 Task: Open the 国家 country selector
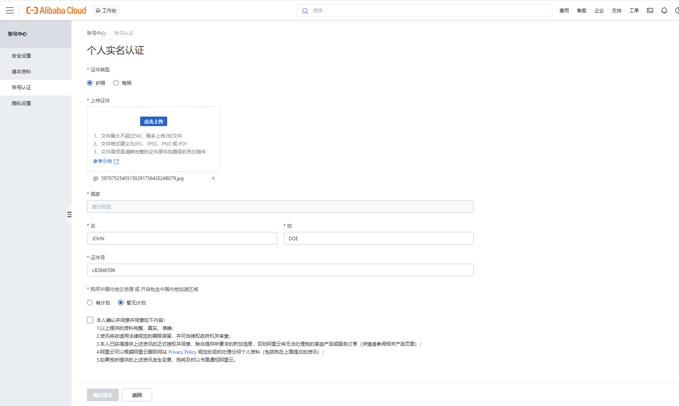[280, 207]
